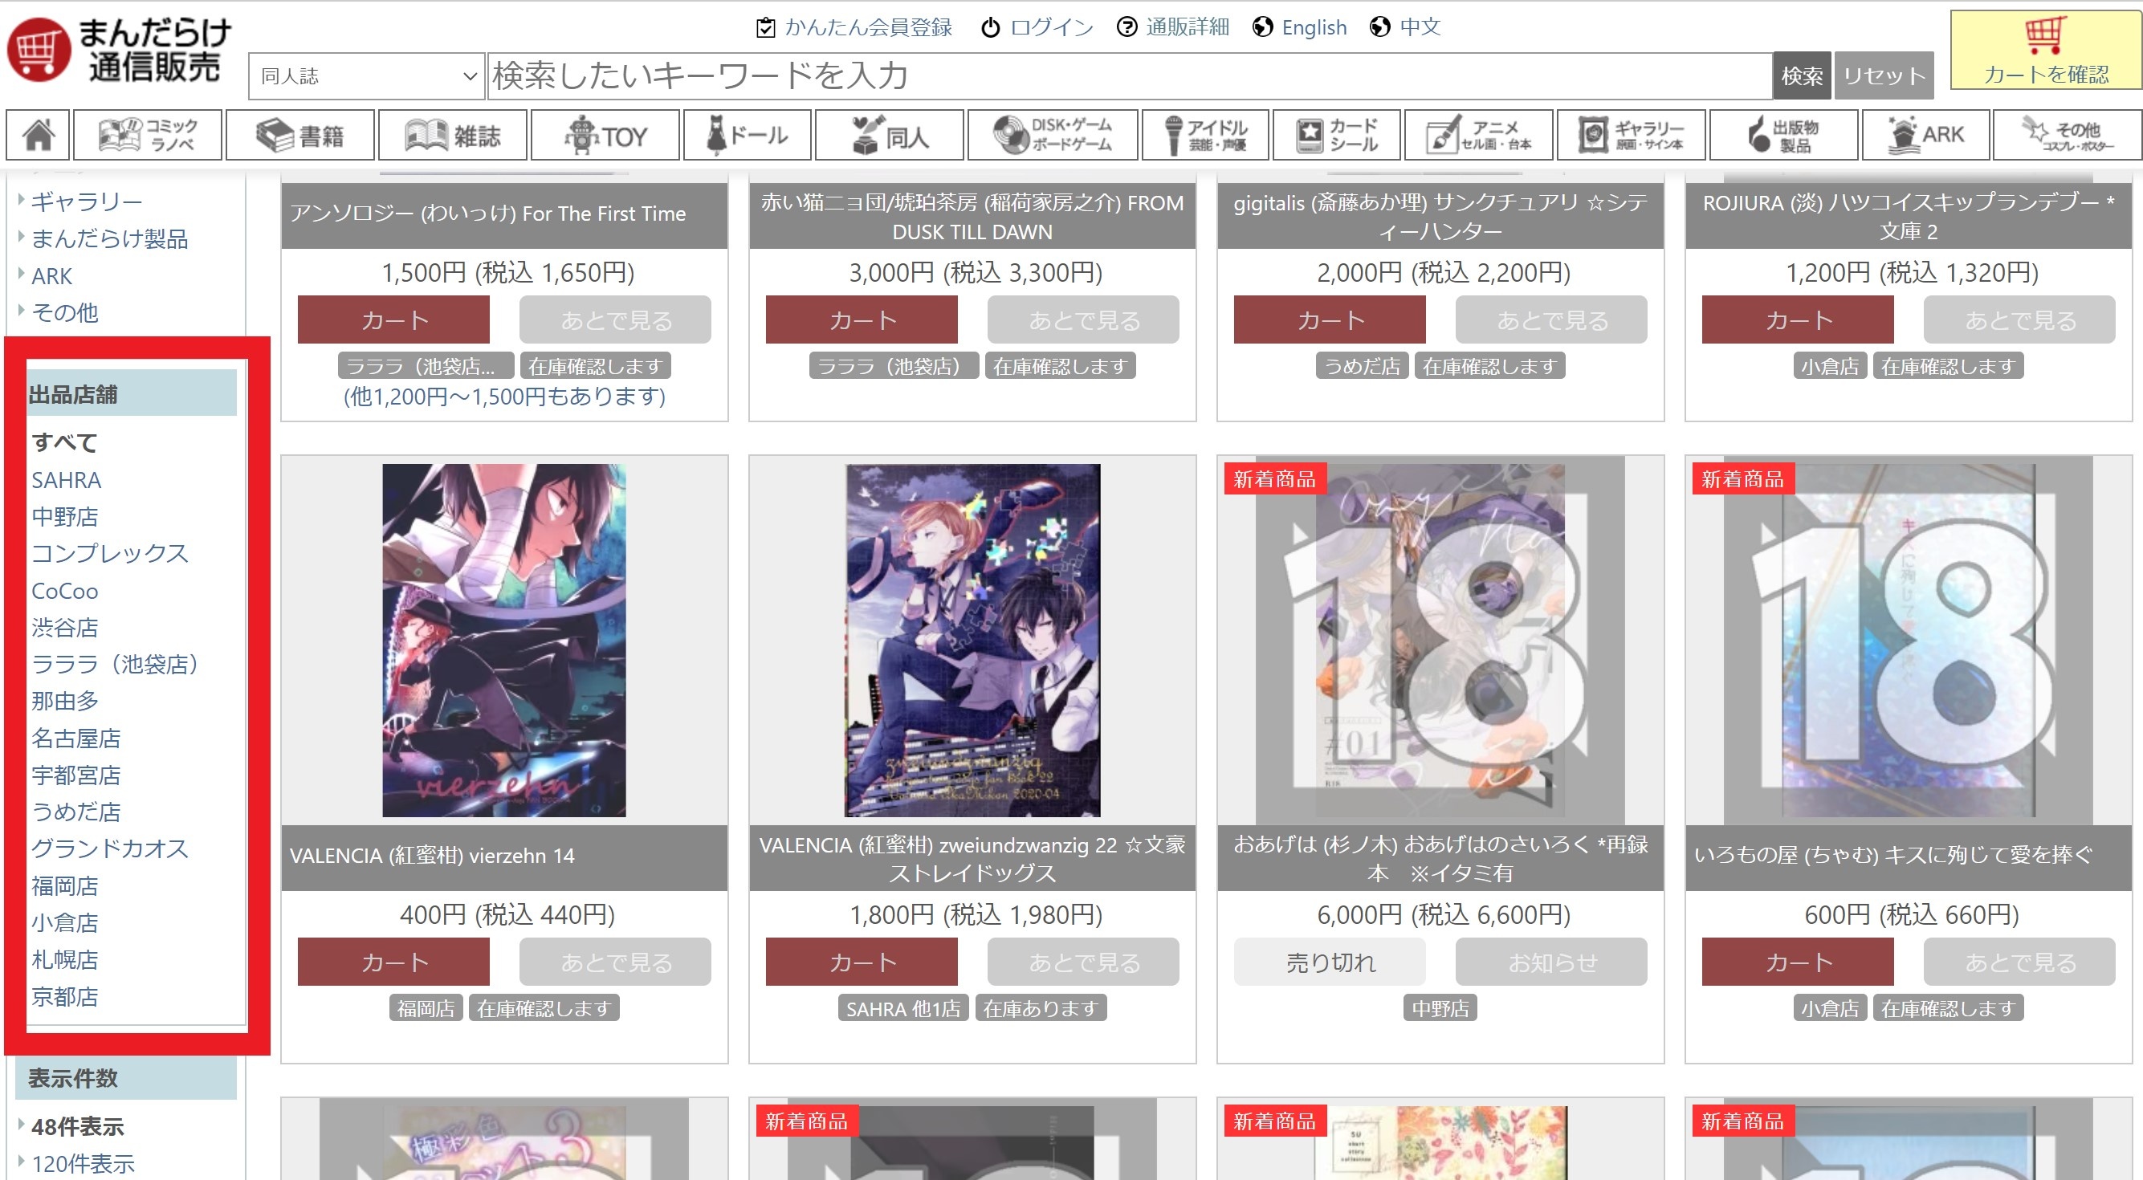Filter by store グランドカオス
The height and width of the screenshot is (1180, 2143).
tap(110, 848)
